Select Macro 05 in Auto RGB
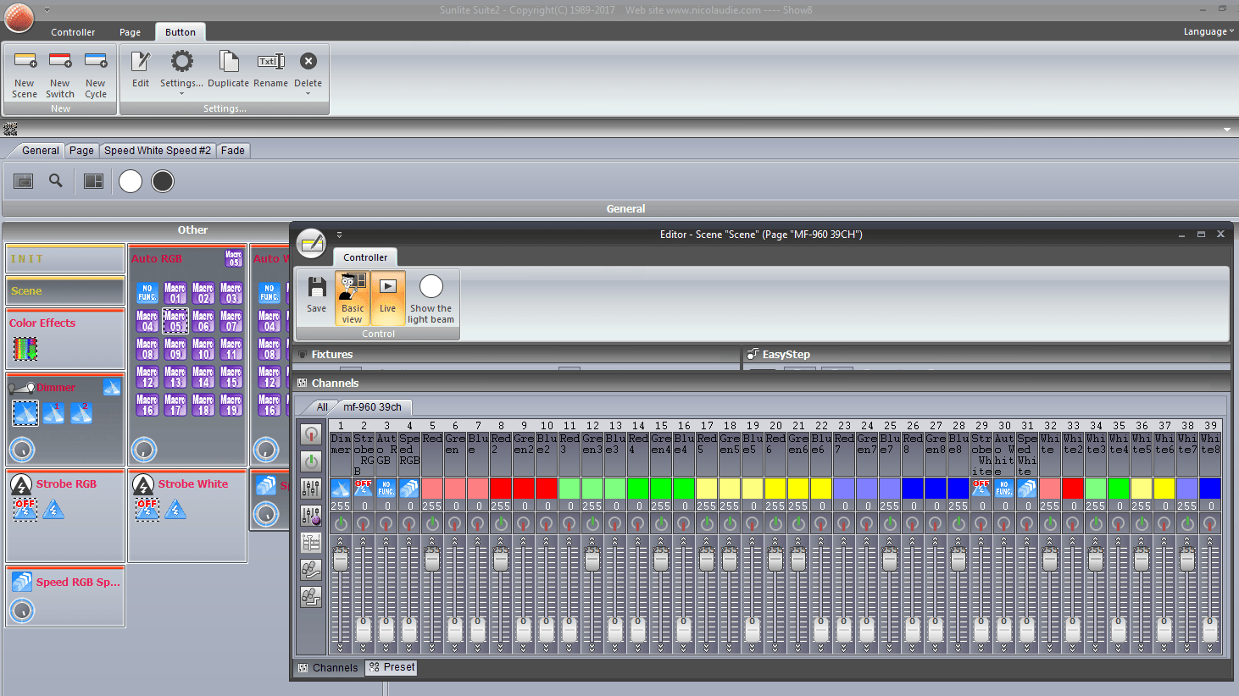The image size is (1239, 696). pyautogui.click(x=175, y=321)
